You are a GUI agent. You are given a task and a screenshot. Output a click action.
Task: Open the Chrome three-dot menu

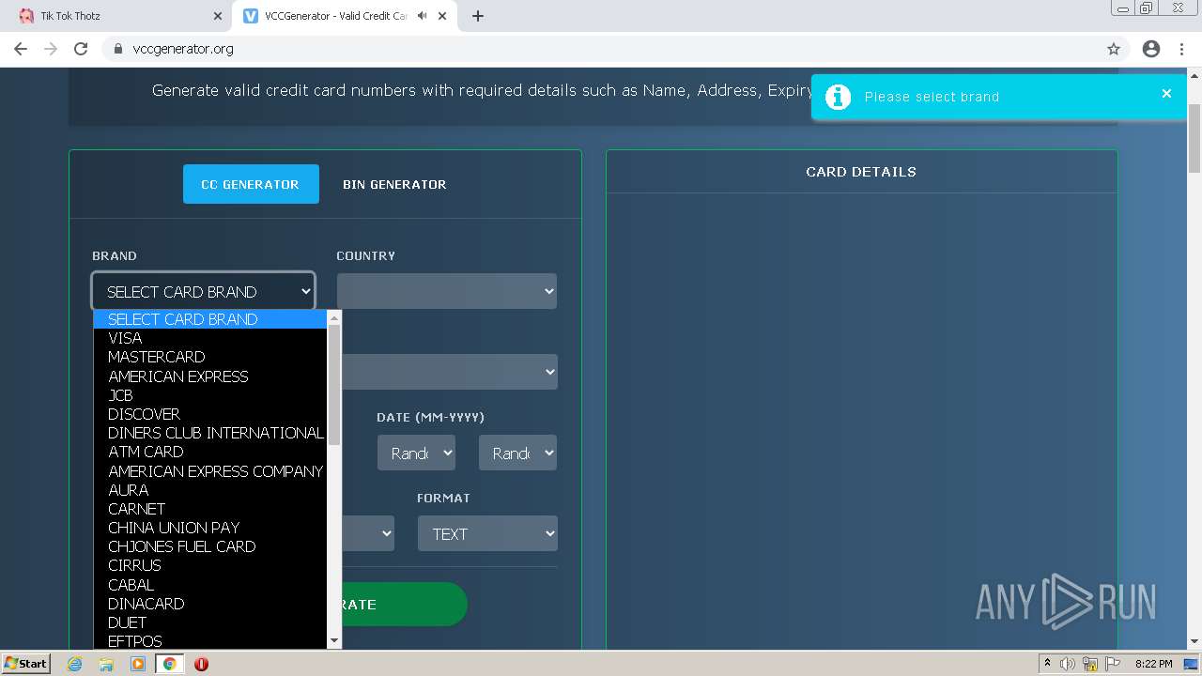point(1182,49)
